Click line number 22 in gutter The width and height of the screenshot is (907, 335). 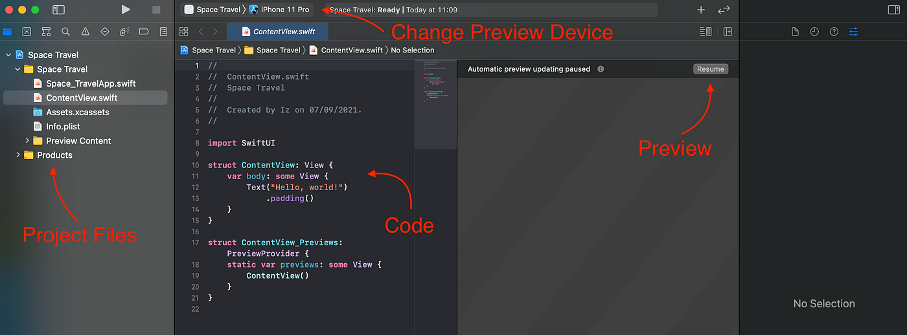click(x=195, y=308)
